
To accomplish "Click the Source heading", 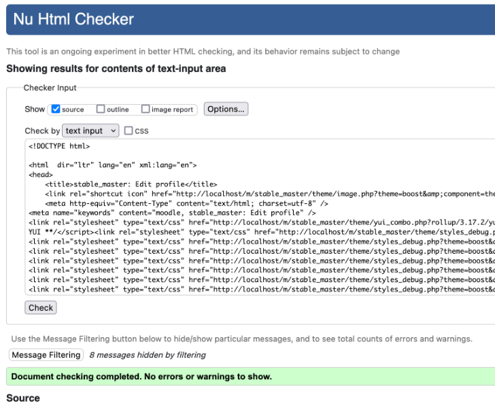I will coord(23,398).
